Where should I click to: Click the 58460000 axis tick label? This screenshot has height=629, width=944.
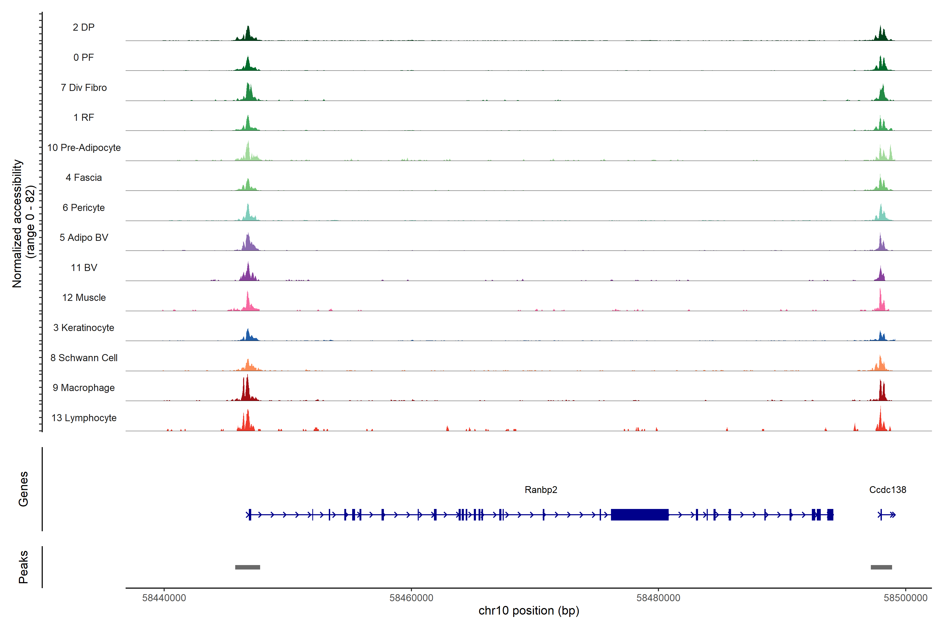point(411,598)
